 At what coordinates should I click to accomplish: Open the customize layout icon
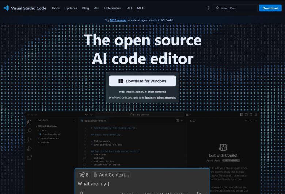point(256,115)
